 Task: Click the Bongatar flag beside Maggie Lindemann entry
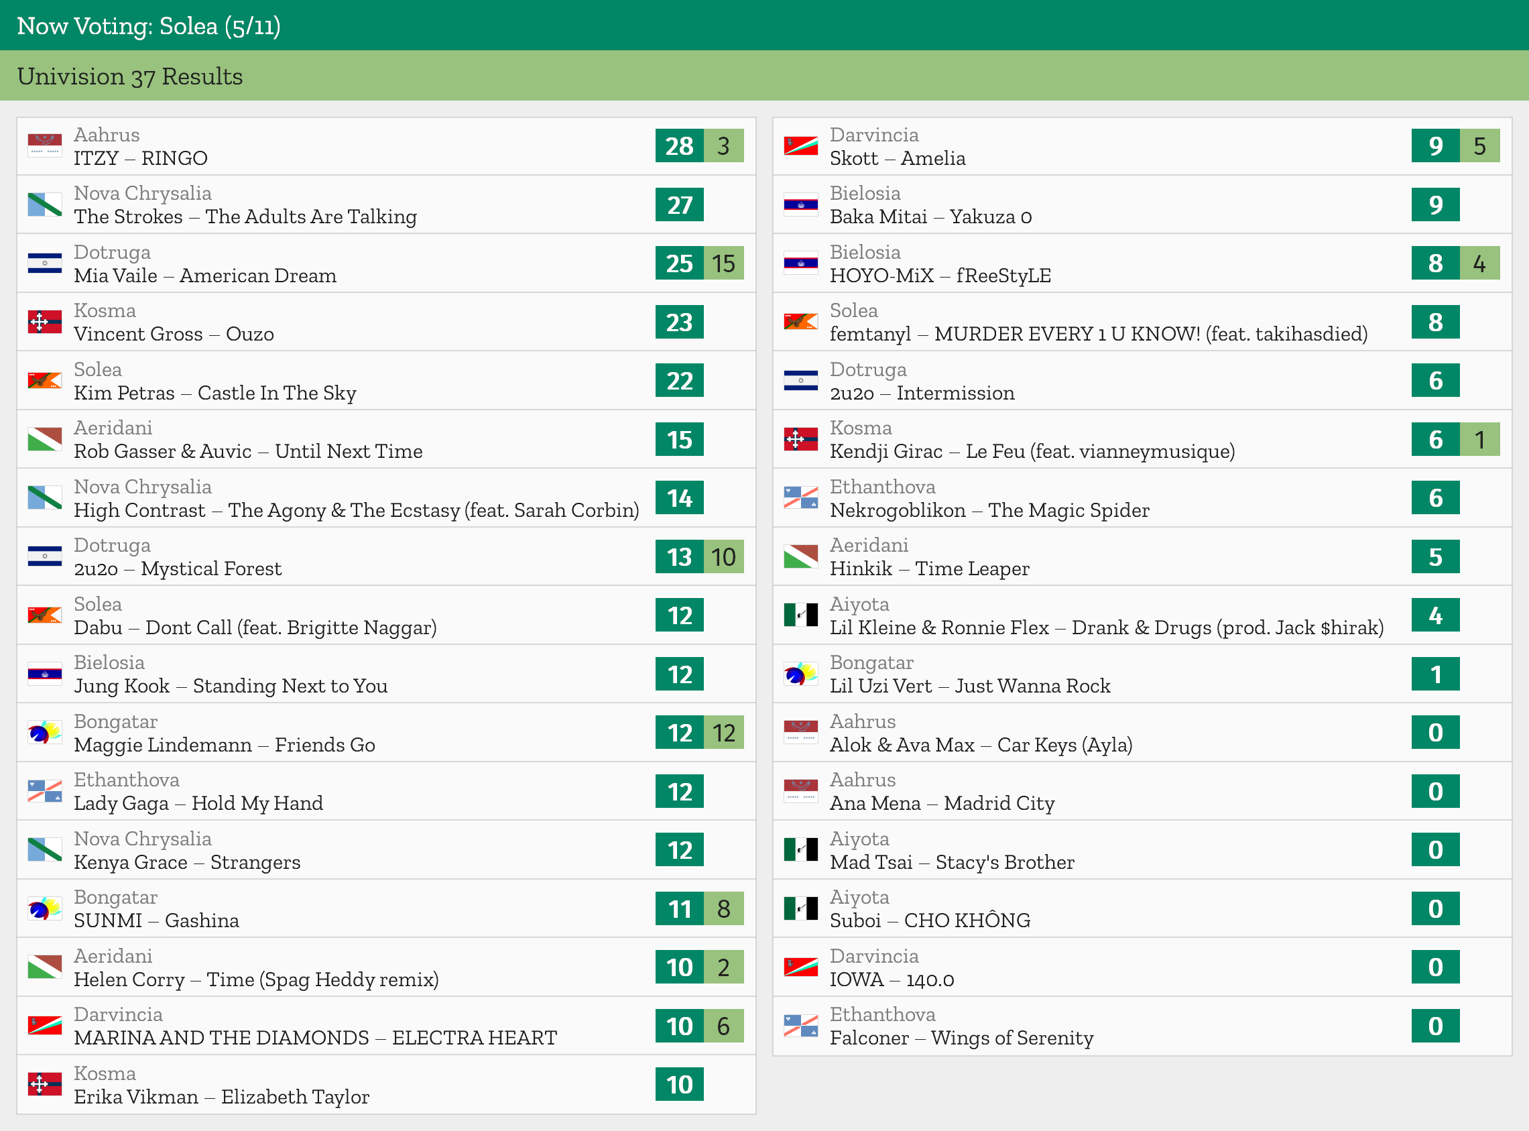point(44,733)
